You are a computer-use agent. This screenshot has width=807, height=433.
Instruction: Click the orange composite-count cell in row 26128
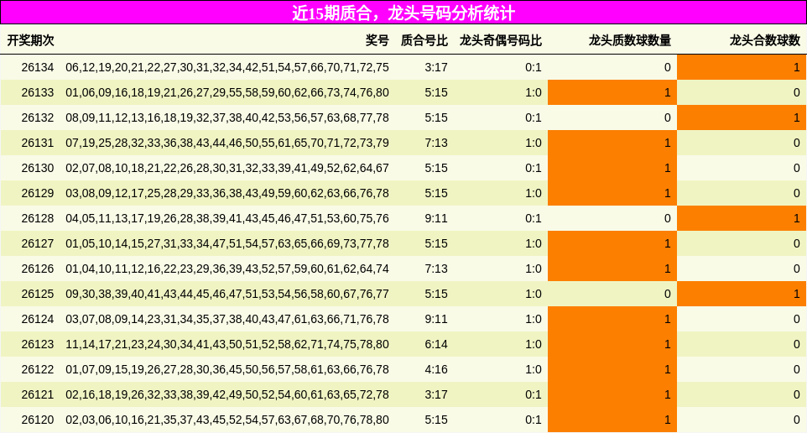coord(742,218)
